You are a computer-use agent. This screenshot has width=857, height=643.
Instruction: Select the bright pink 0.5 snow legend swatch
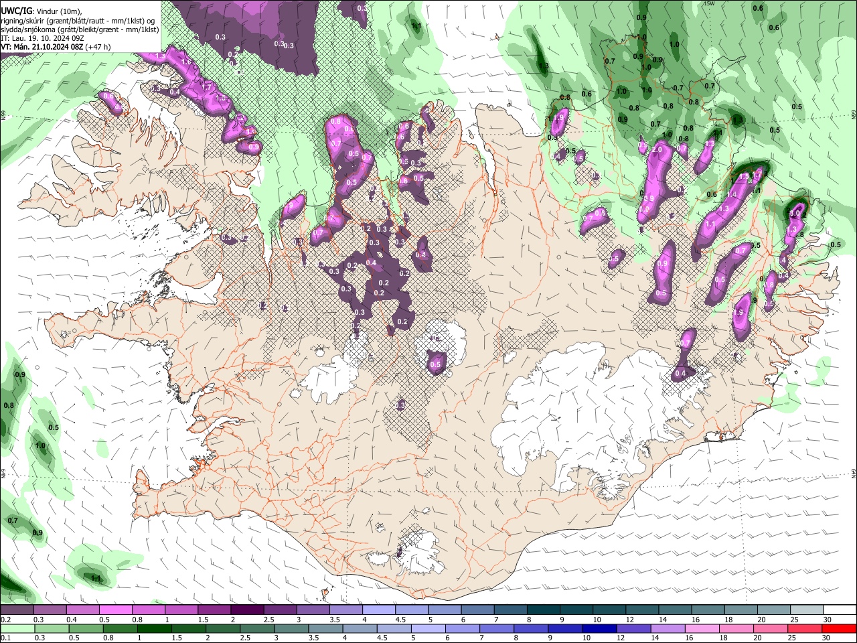coord(115,610)
